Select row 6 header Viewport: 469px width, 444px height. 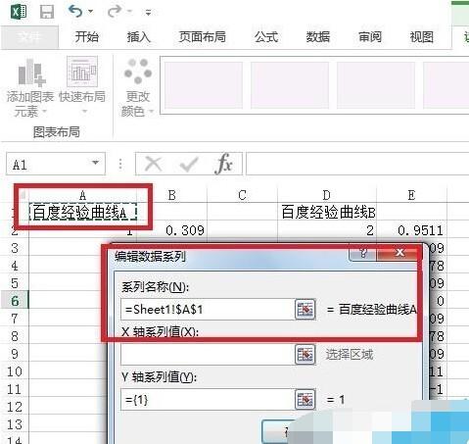click(15, 301)
